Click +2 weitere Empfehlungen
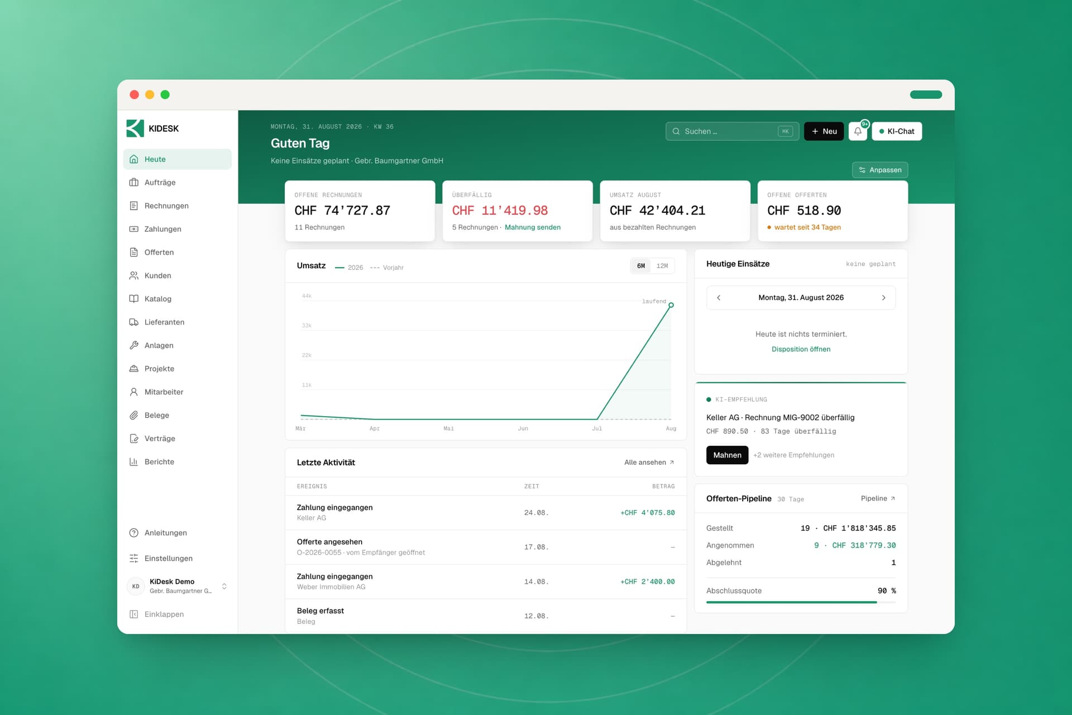 click(793, 455)
